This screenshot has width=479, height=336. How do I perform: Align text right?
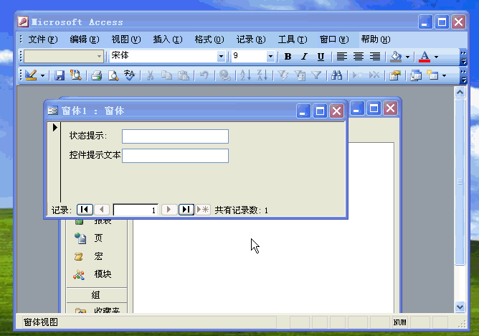click(x=375, y=57)
